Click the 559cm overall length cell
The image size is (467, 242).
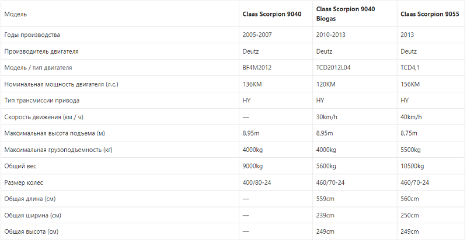pos(325,199)
